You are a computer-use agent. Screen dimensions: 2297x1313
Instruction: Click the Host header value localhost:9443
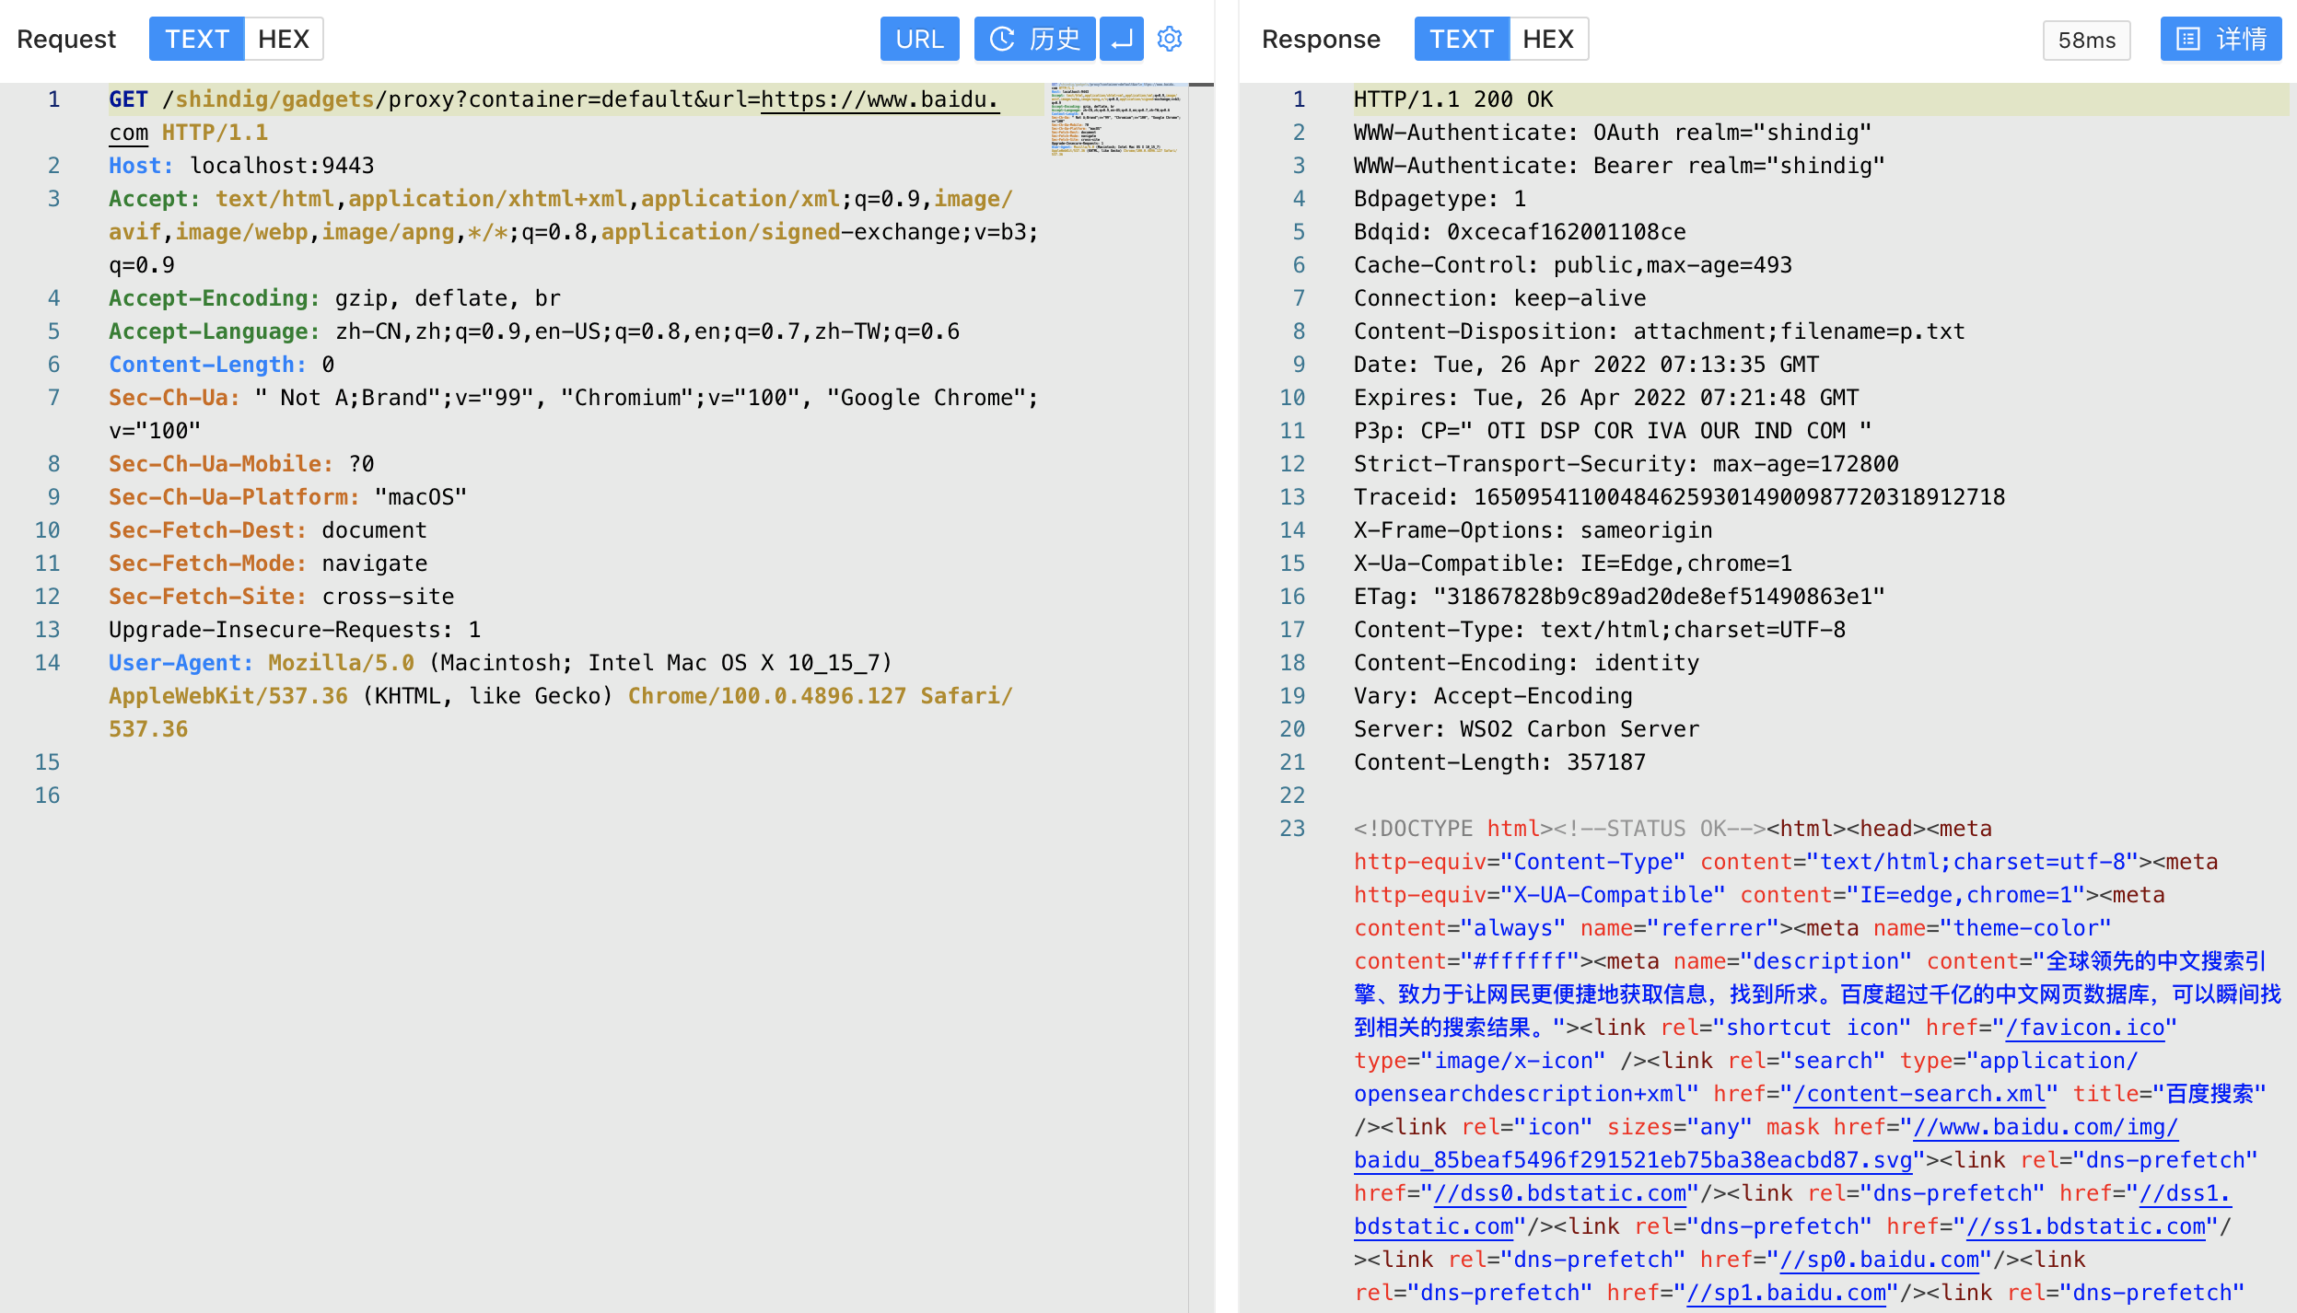pos(282,166)
